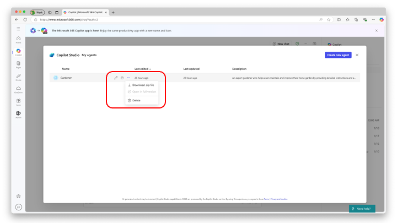Click the Description column header
The height and width of the screenshot is (223, 397).
(239, 69)
